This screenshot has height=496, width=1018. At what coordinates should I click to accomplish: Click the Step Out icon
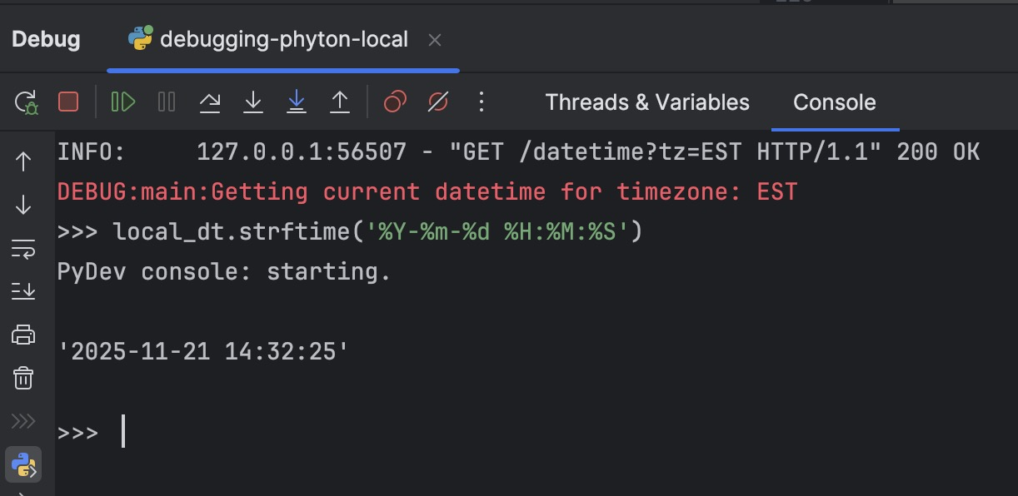(x=340, y=102)
